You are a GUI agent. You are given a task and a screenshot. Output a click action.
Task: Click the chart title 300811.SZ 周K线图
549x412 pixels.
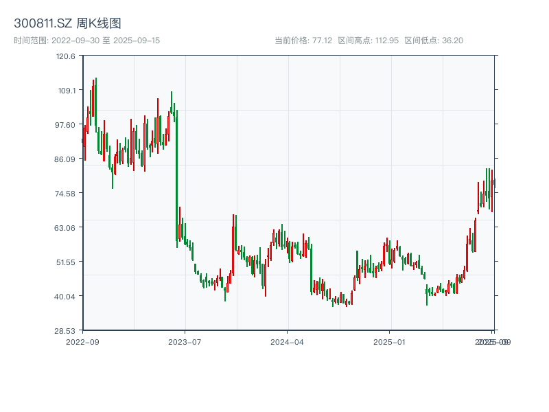71,23
